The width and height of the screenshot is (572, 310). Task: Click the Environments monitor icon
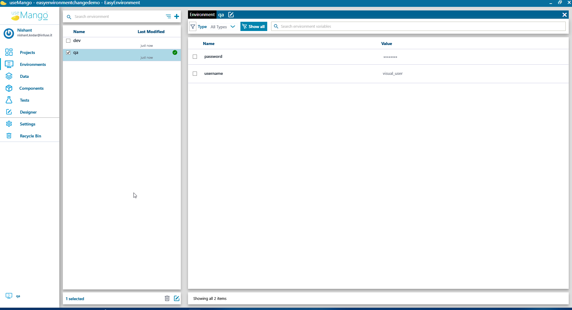coord(9,64)
